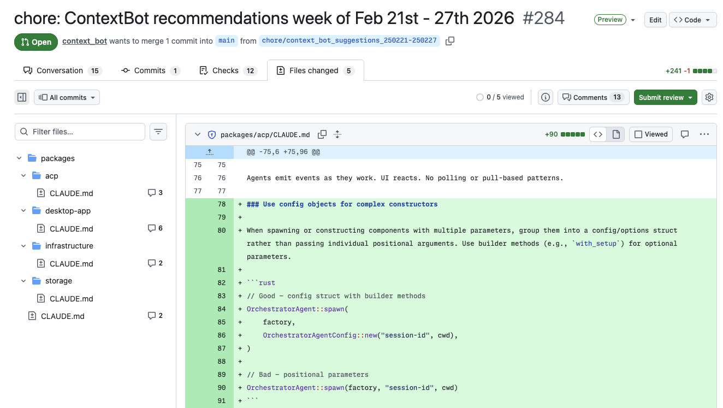
Task: Switch to source diff with code brackets toggle
Action: coord(597,134)
